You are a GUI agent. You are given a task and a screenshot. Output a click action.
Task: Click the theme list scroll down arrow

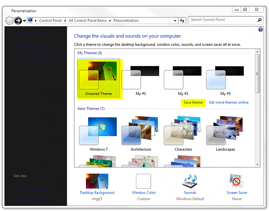(x=258, y=164)
